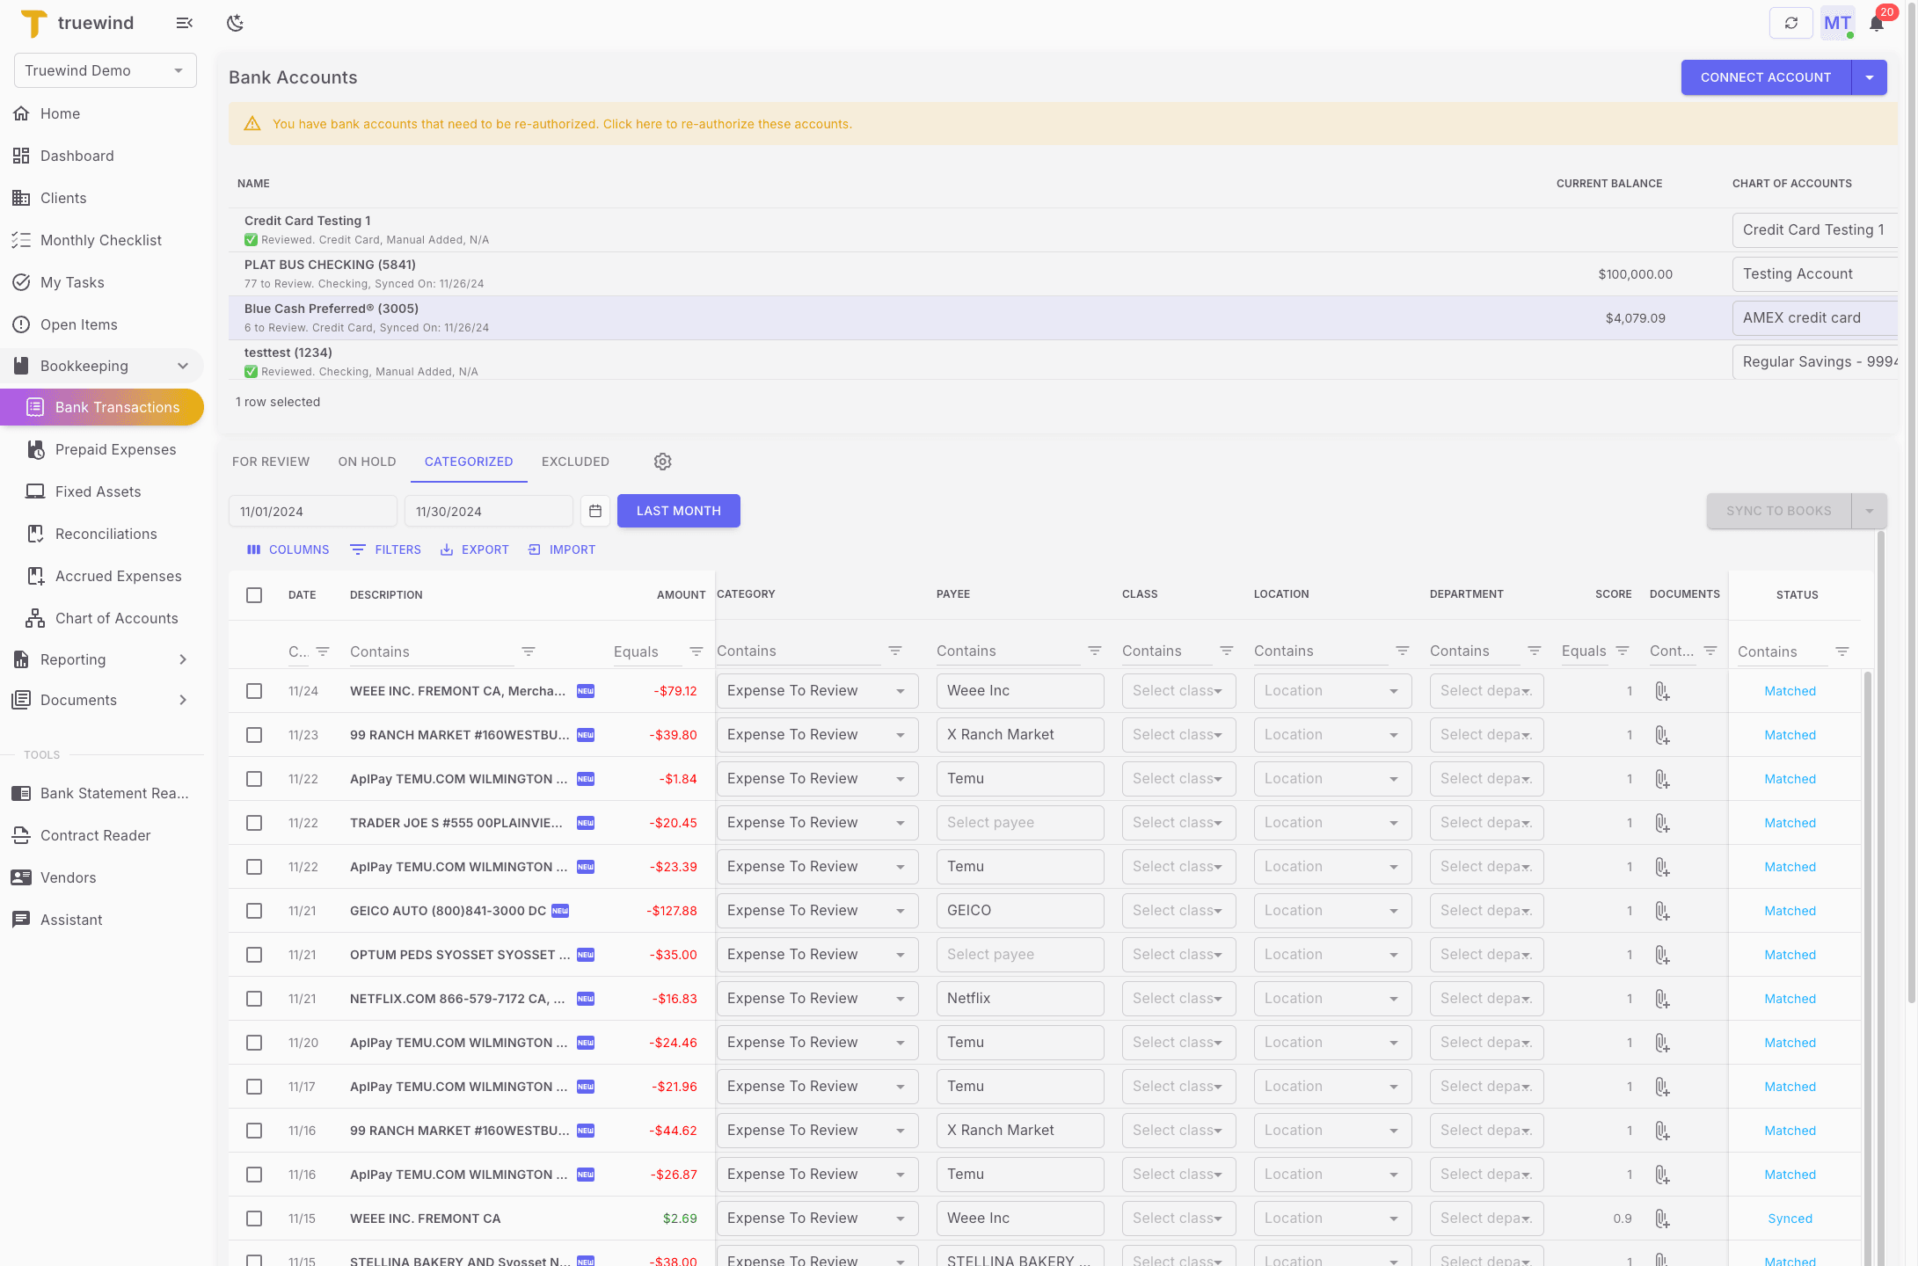Screen dimensions: 1918x1266
Task: Open the Connect Account dropdown arrow
Action: point(1870,77)
